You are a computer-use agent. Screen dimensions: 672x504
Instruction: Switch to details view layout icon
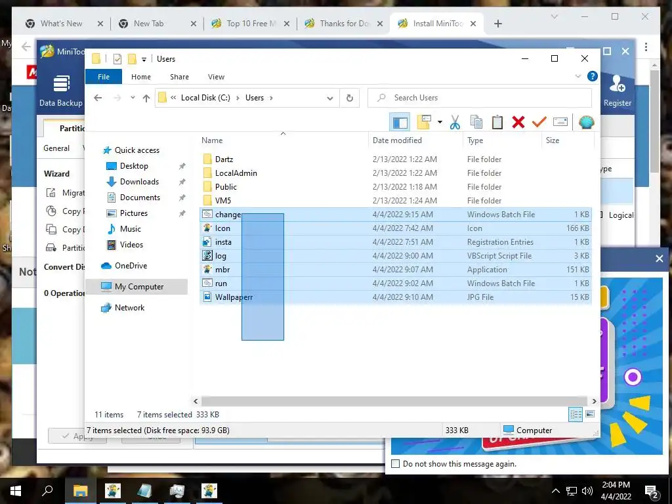click(576, 414)
